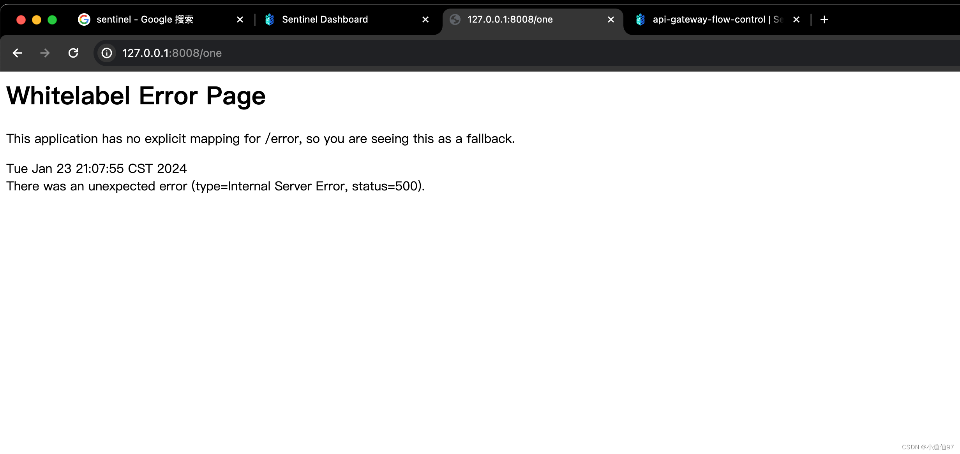Click the 'status=500' unexpected error line
This screenshot has width=960, height=454.
(x=215, y=186)
